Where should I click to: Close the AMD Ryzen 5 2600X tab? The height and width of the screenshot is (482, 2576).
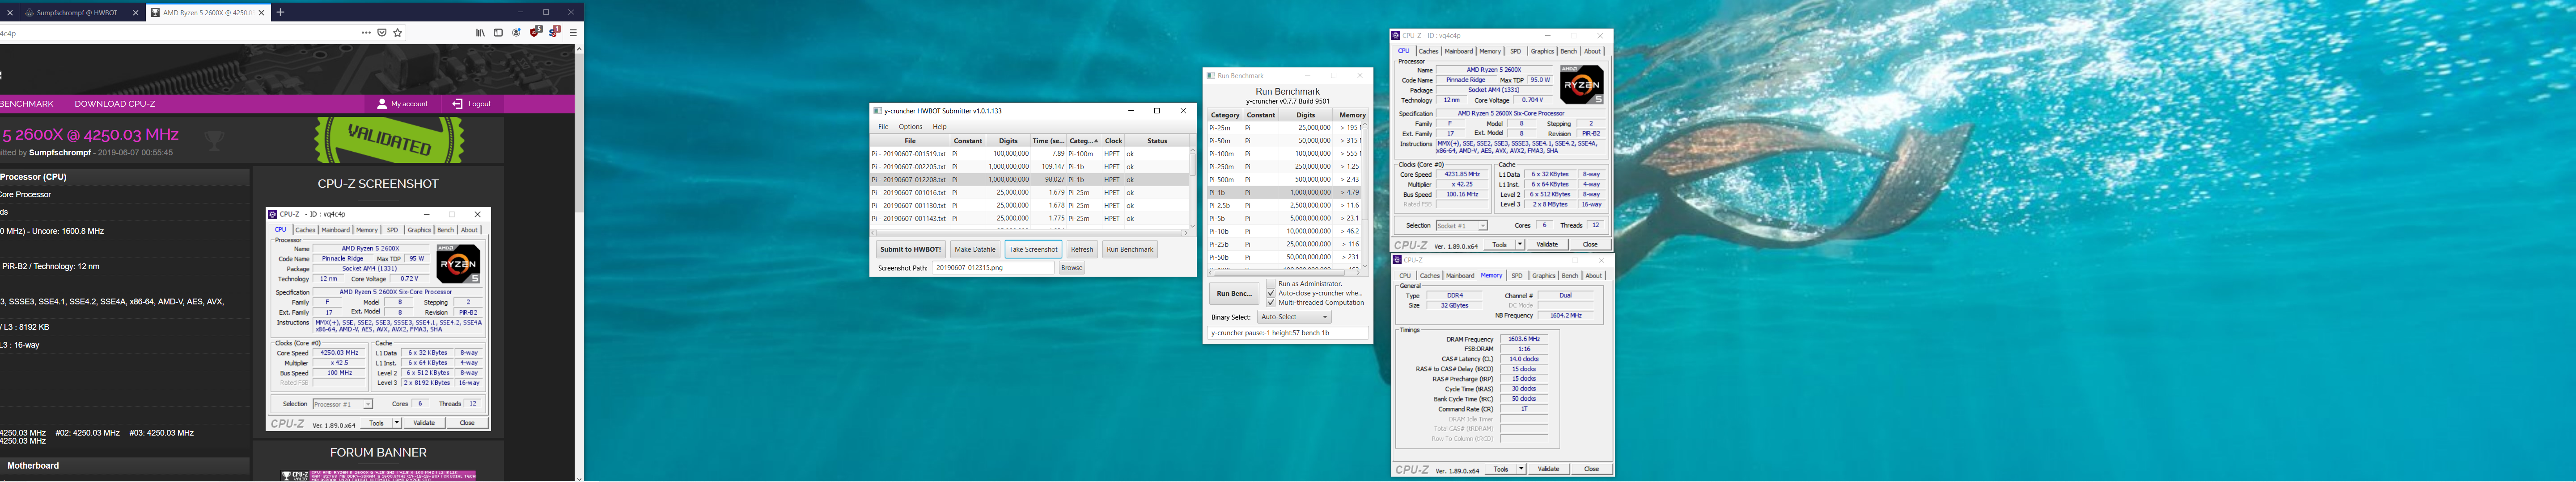tap(261, 13)
